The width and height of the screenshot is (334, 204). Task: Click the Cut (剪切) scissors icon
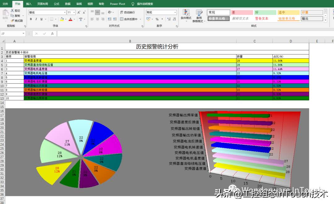tap(12, 11)
